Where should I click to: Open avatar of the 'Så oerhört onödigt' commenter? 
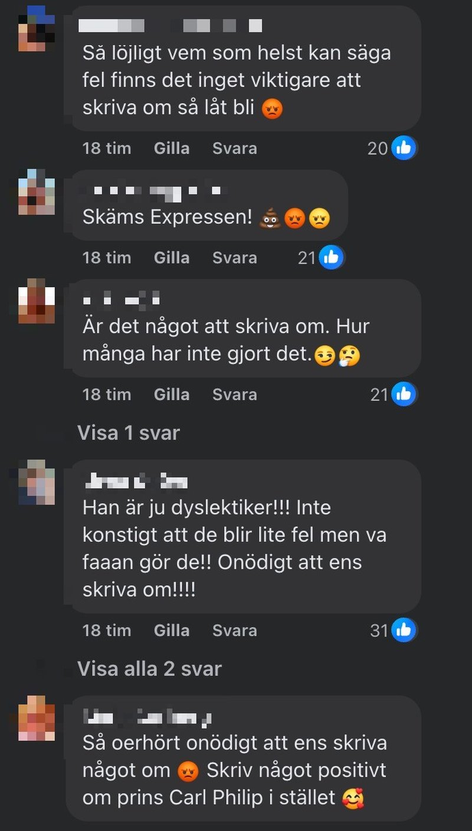click(x=37, y=718)
